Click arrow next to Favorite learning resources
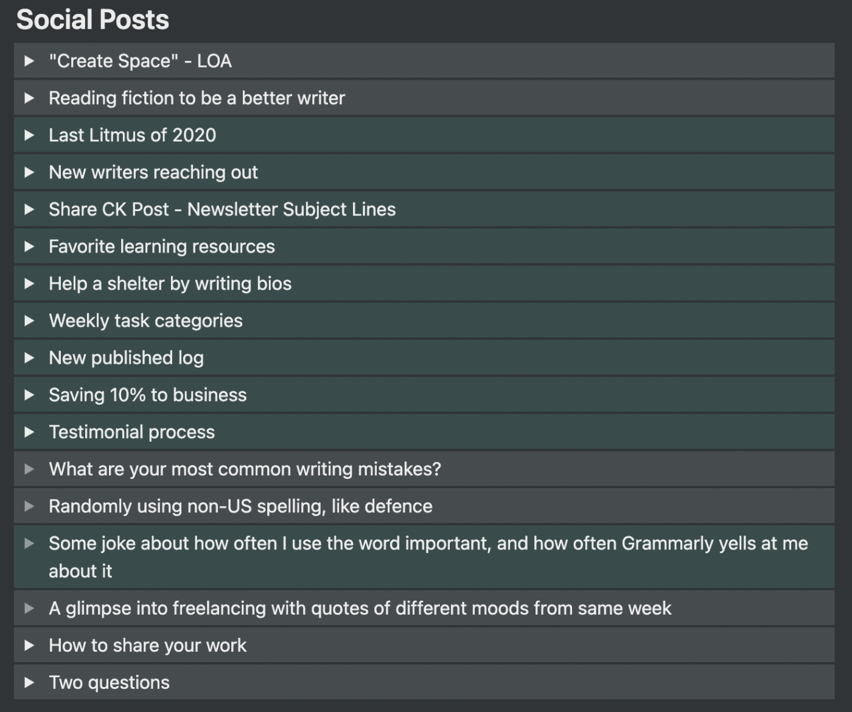The height and width of the screenshot is (712, 852). pos(29,246)
